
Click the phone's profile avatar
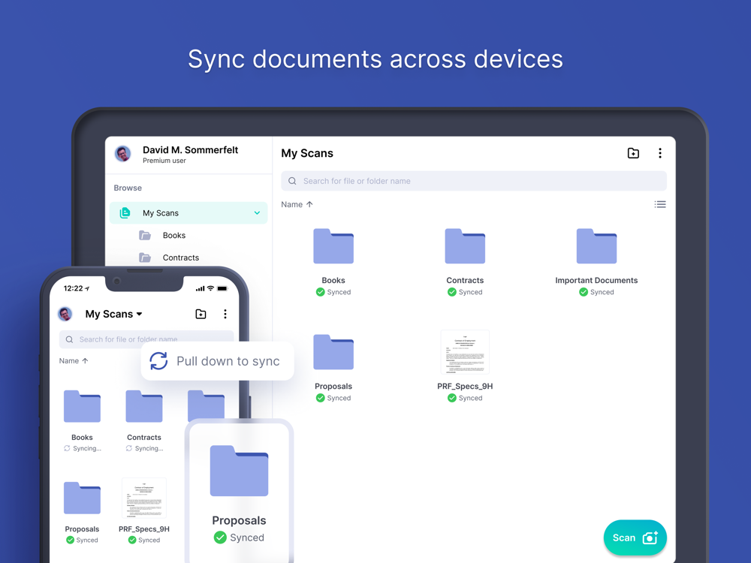coord(65,314)
